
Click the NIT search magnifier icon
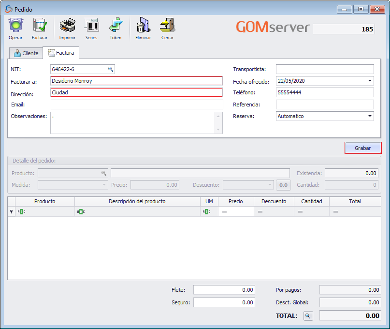111,69
